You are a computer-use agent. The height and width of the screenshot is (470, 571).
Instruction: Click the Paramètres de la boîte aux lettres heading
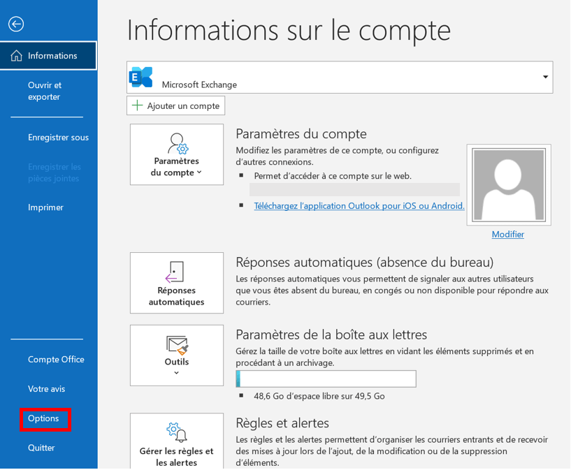(x=331, y=335)
